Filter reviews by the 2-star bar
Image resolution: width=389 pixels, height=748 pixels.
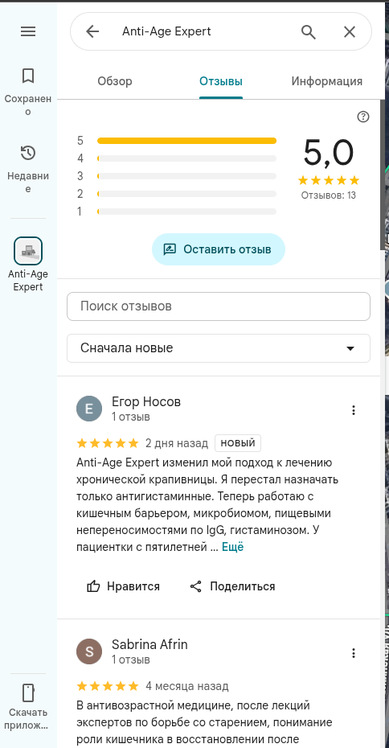[176, 194]
